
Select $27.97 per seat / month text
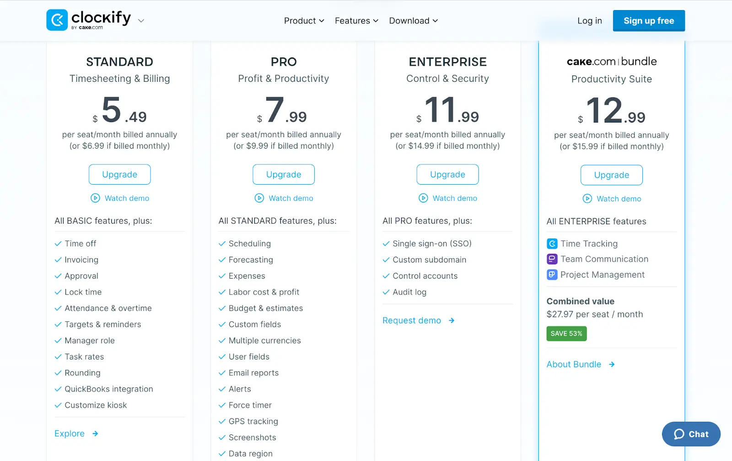(595, 315)
